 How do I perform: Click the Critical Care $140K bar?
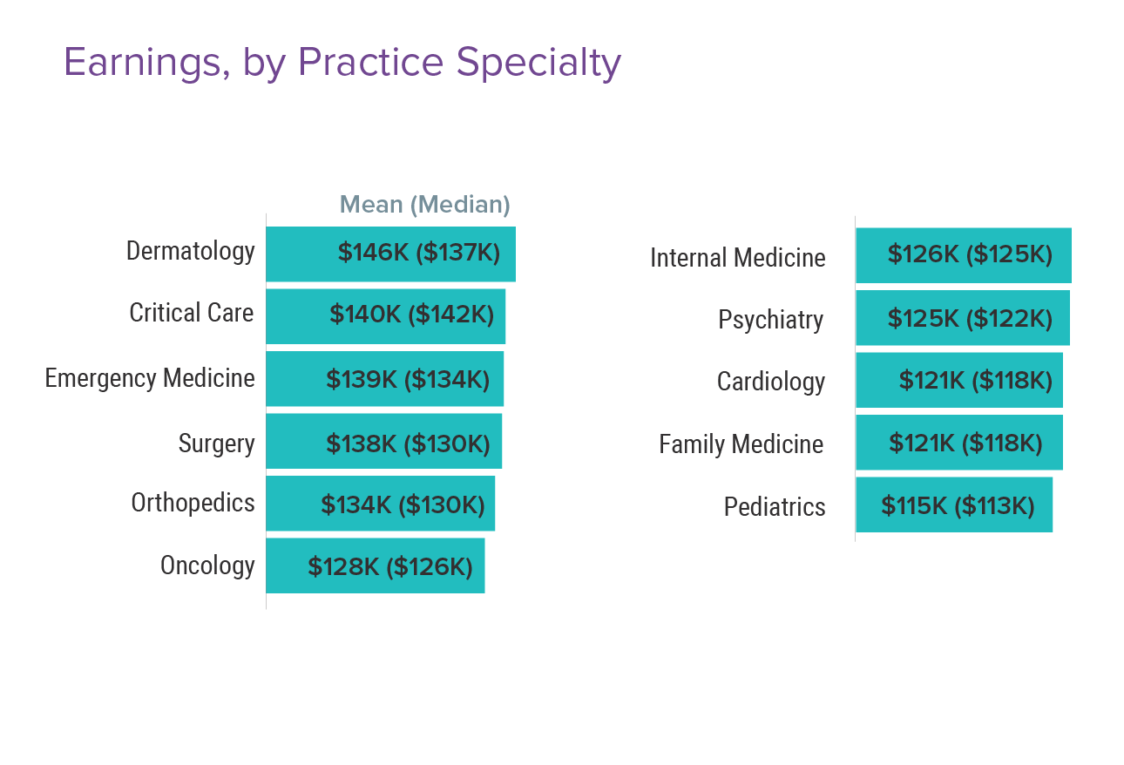tap(385, 315)
